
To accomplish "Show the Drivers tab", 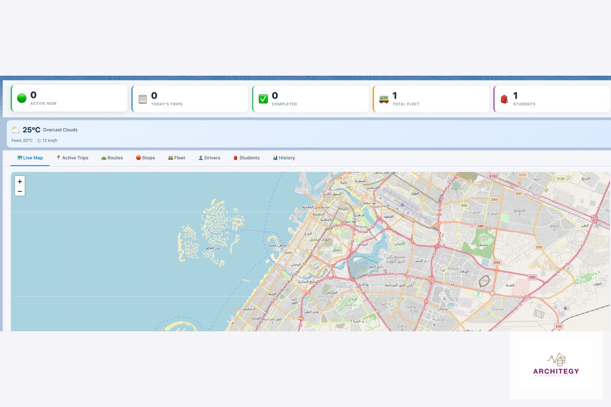I will point(209,158).
